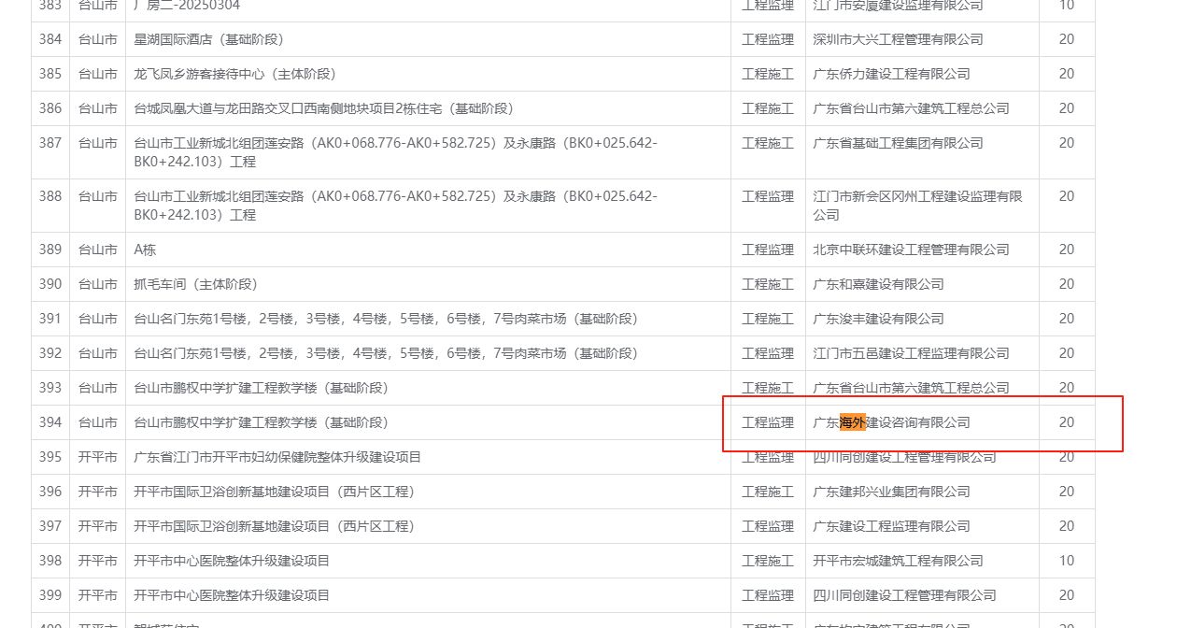Click the project named A栋
Image resolution: width=1191 pixels, height=628 pixels.
click(145, 250)
